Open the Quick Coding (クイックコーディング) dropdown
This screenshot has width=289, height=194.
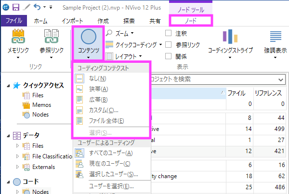(x=134, y=45)
